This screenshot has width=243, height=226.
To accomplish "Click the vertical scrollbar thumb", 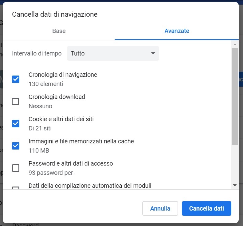I will pyautogui.click(x=235, y=97).
